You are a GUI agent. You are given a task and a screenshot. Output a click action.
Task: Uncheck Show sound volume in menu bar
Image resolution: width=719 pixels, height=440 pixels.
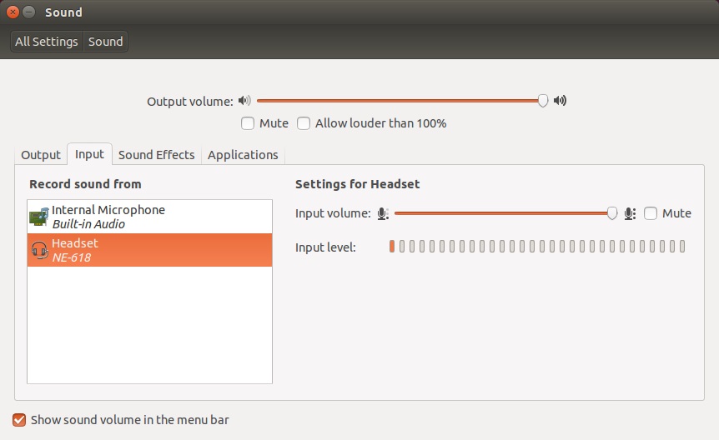[x=19, y=420]
